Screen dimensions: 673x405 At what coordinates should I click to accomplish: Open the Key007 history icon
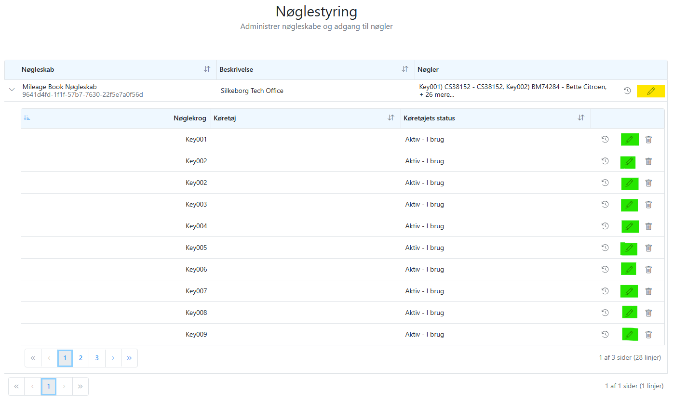tap(605, 291)
